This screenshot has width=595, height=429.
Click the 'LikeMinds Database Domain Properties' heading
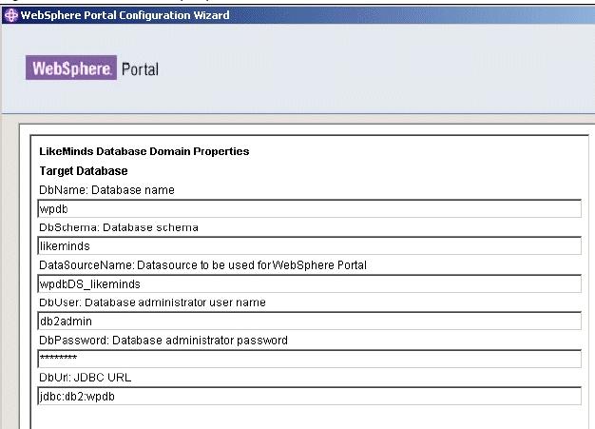click(144, 151)
